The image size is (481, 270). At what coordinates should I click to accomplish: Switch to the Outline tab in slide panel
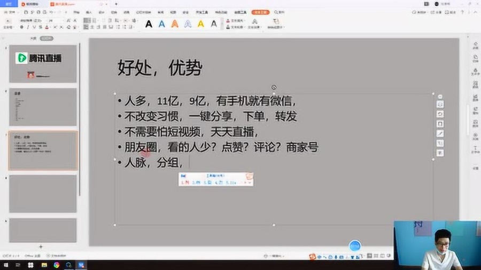pyautogui.click(x=34, y=38)
